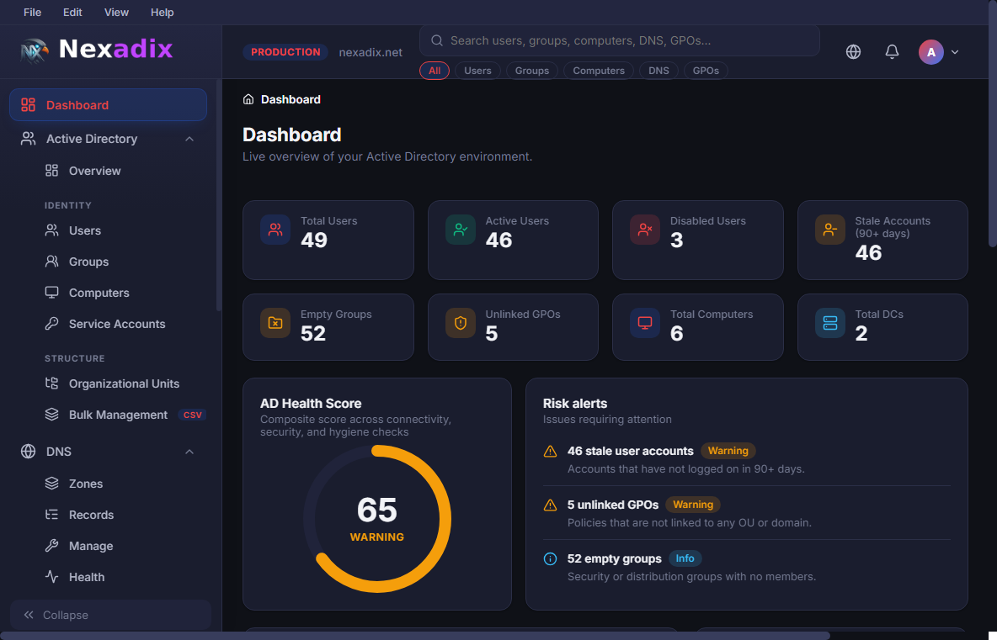
Task: Open the notifications bell icon
Action: [x=892, y=52]
